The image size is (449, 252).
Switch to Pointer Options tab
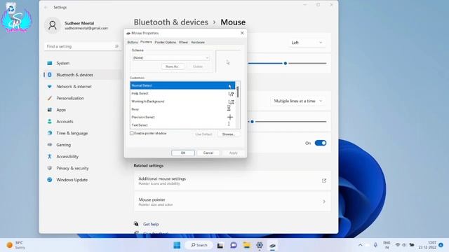(x=166, y=42)
